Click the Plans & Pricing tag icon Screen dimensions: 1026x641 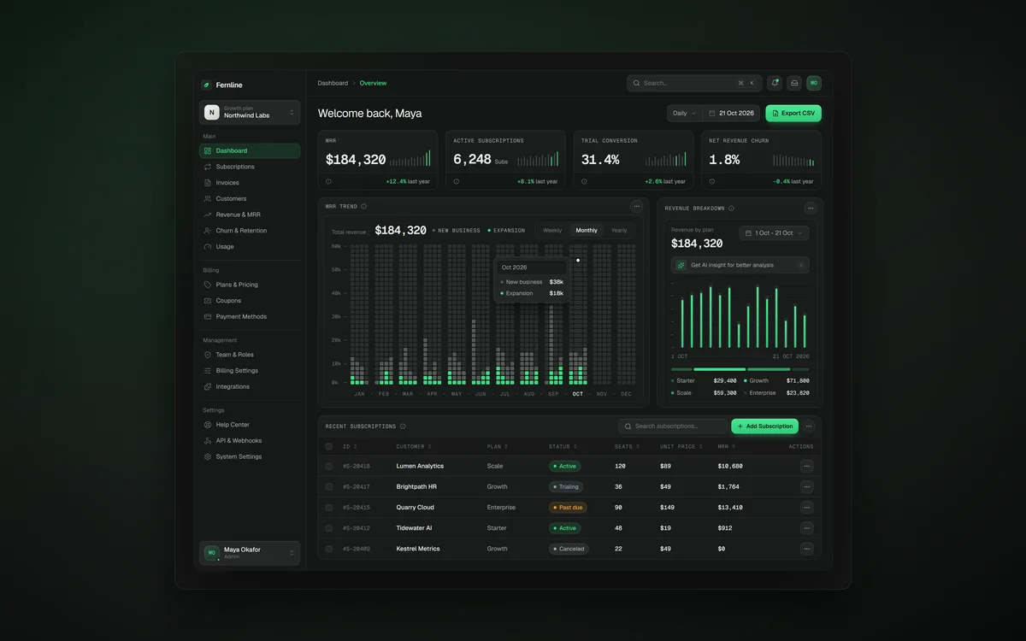(x=208, y=285)
